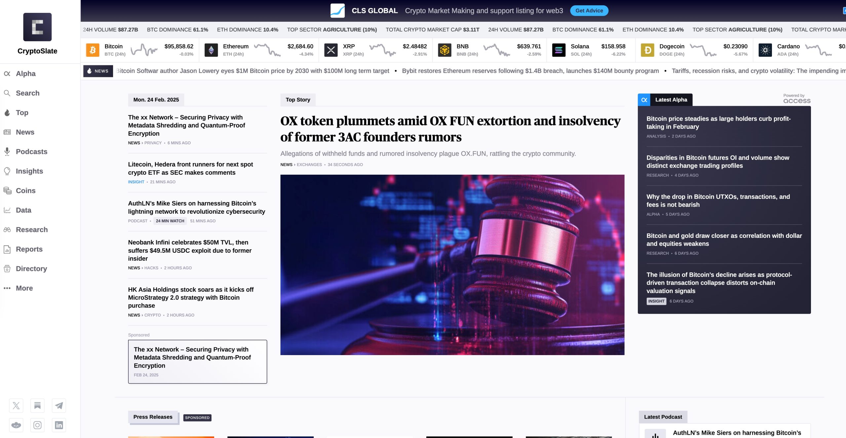Open the gavel top story image
846x438 pixels.
pos(452,265)
